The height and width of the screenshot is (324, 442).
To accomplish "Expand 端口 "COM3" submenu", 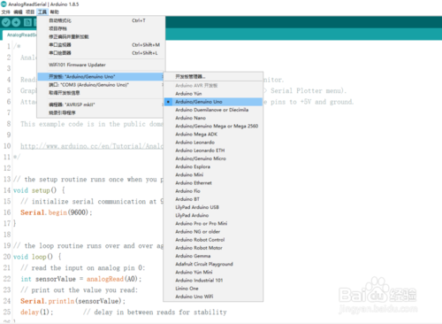I will coord(101,85).
